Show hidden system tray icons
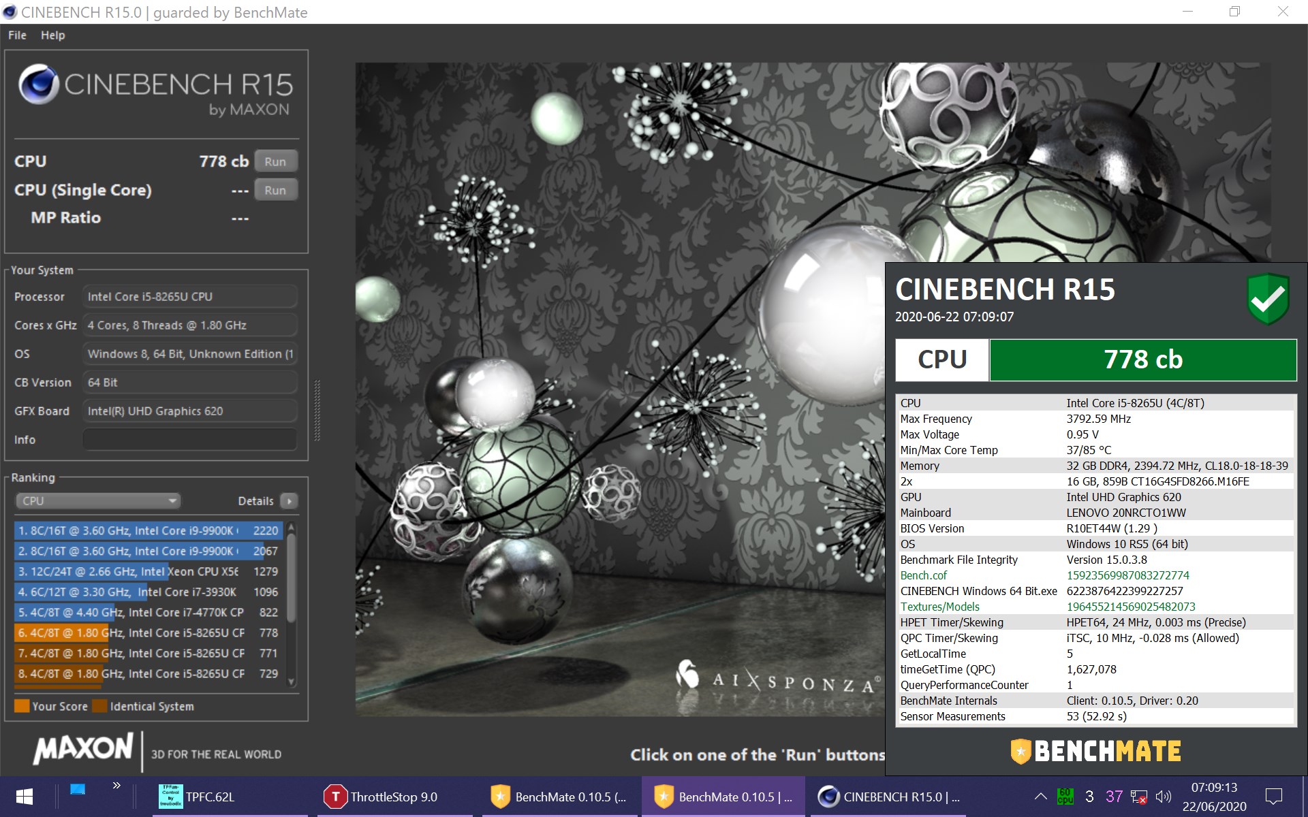1308x817 pixels. (1040, 796)
